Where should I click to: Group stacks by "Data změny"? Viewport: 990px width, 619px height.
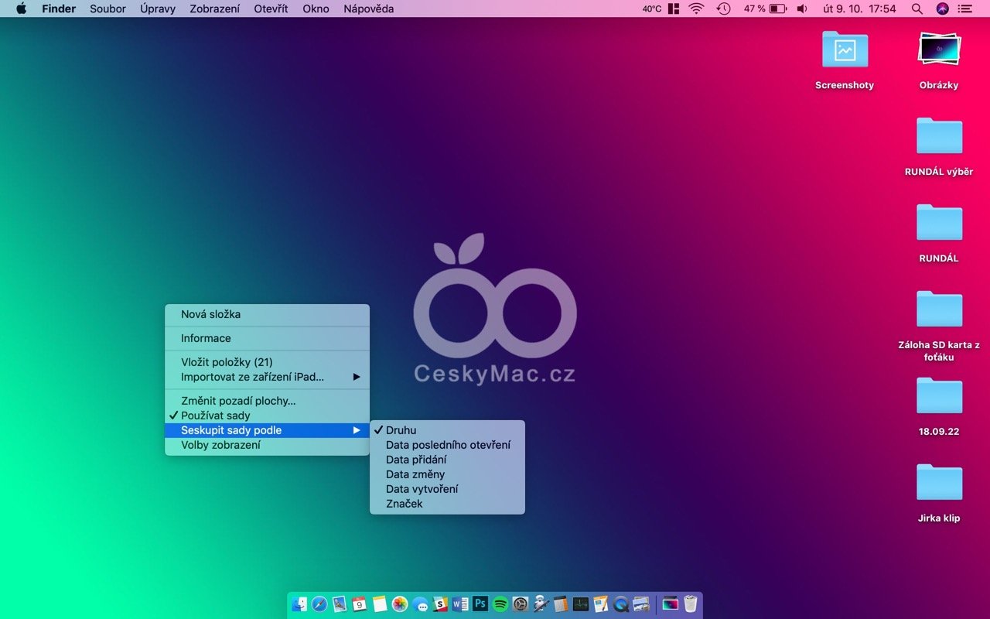click(415, 474)
